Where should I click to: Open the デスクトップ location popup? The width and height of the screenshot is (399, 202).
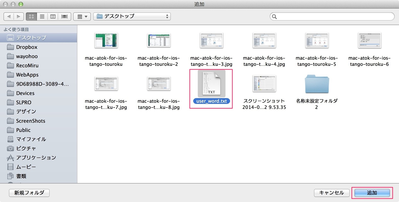(x=132, y=16)
